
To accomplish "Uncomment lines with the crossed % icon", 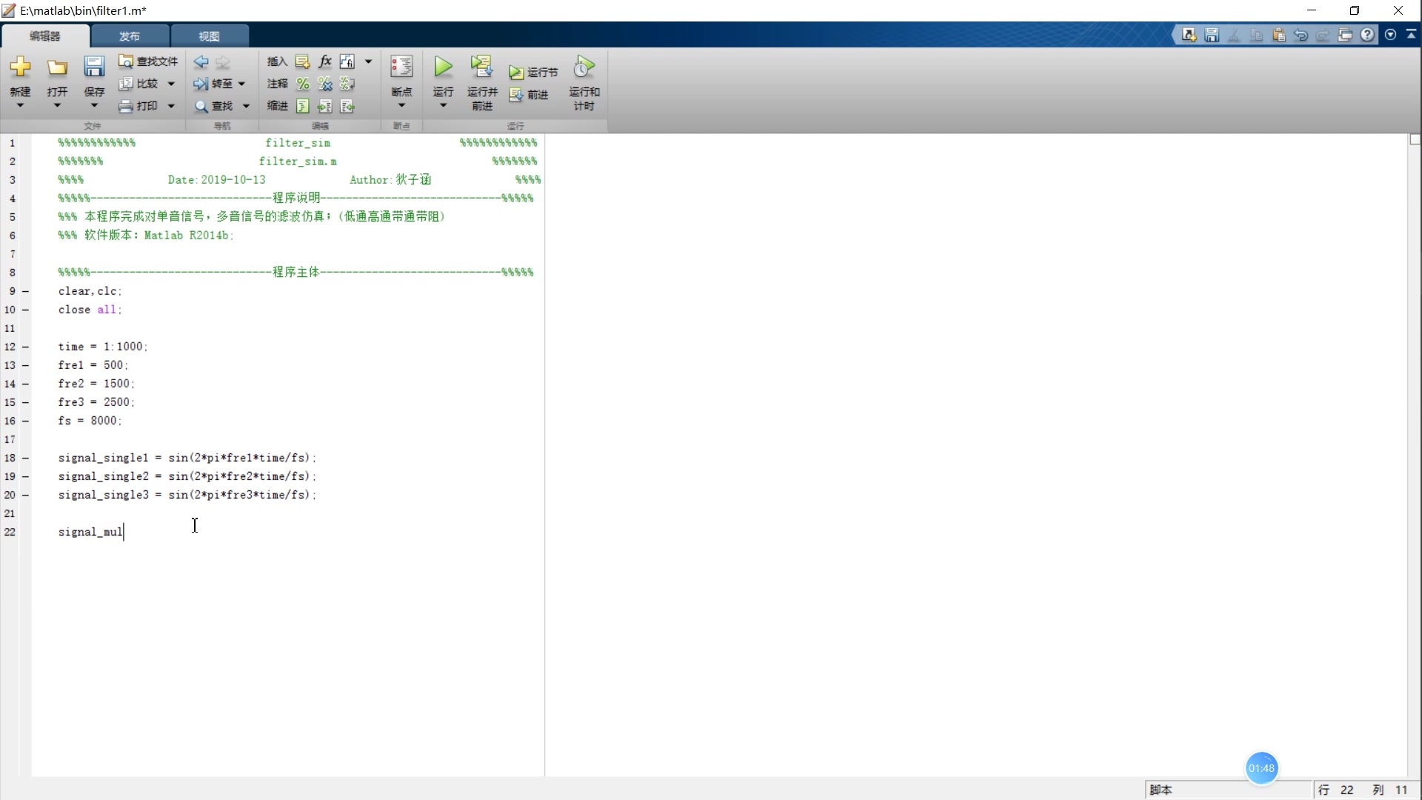I will coord(324,84).
